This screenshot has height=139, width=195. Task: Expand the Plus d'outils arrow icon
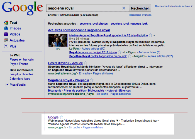point(7,85)
